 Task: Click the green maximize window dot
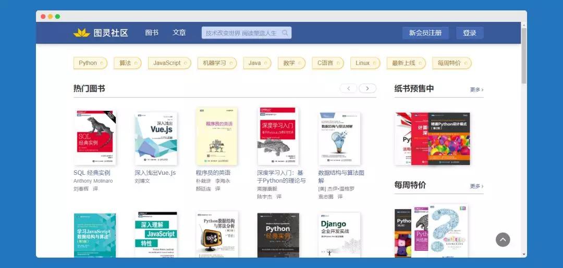pos(57,17)
